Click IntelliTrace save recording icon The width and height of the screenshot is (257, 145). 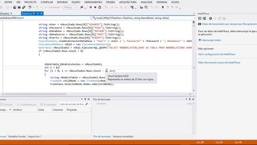click(x=224, y=19)
